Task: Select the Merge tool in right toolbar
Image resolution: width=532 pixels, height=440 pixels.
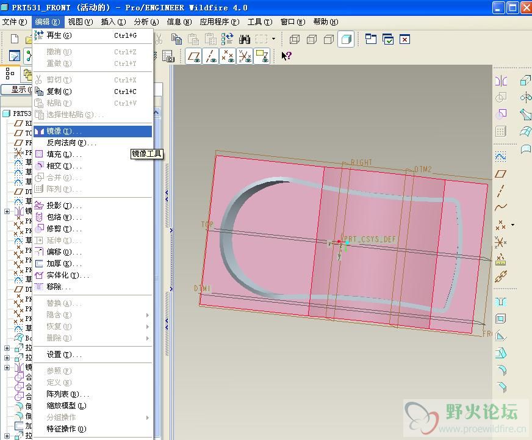Action: pos(501,98)
